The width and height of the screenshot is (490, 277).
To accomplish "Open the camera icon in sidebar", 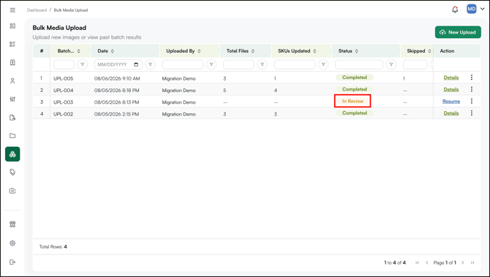I will (12, 191).
